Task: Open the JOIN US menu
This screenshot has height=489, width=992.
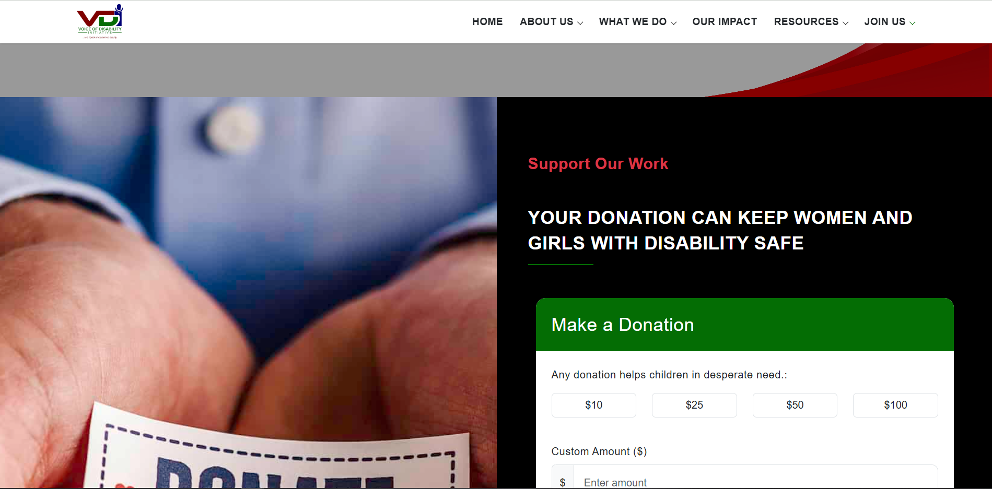Action: [x=884, y=22]
